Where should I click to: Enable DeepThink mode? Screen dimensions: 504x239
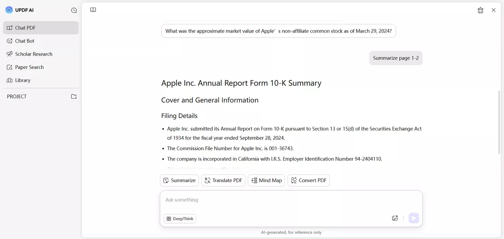180,219
